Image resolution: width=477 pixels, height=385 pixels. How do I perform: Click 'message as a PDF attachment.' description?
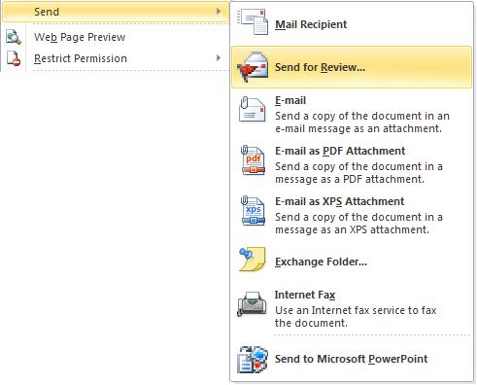(x=350, y=179)
